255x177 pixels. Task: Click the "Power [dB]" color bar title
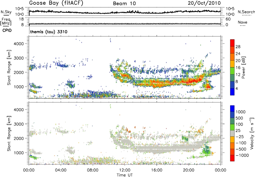tap(244, 67)
